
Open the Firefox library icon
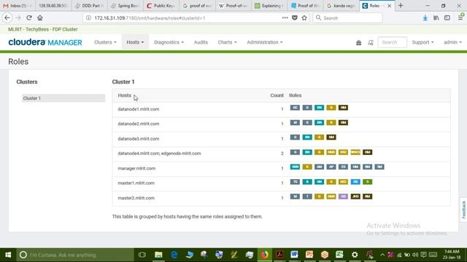436,17
